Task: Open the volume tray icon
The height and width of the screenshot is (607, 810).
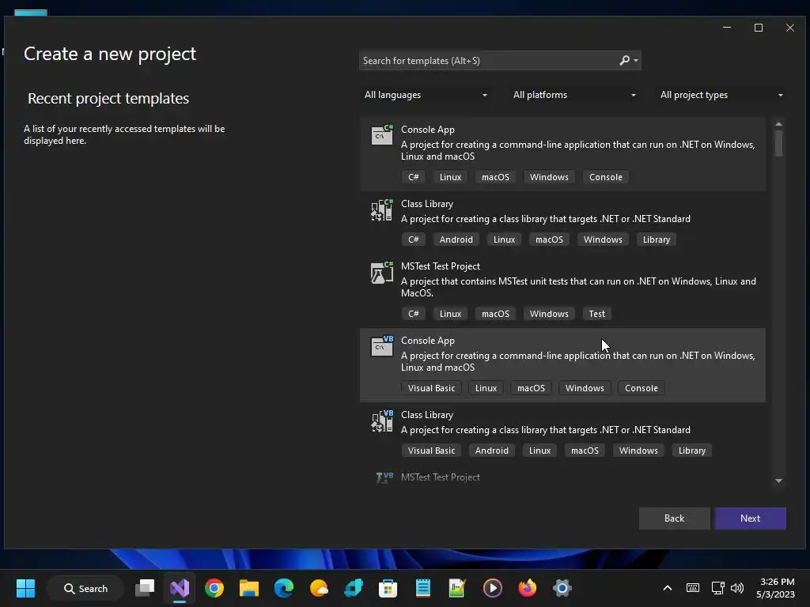Action: coord(737,588)
